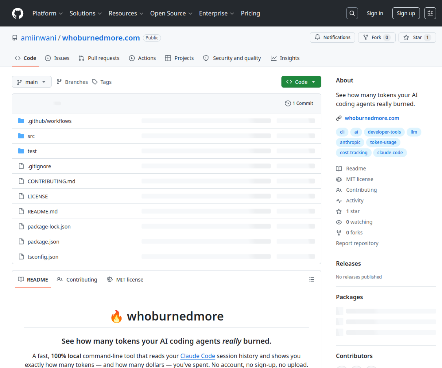Click the Readme book icon in sidebar

pos(339,169)
